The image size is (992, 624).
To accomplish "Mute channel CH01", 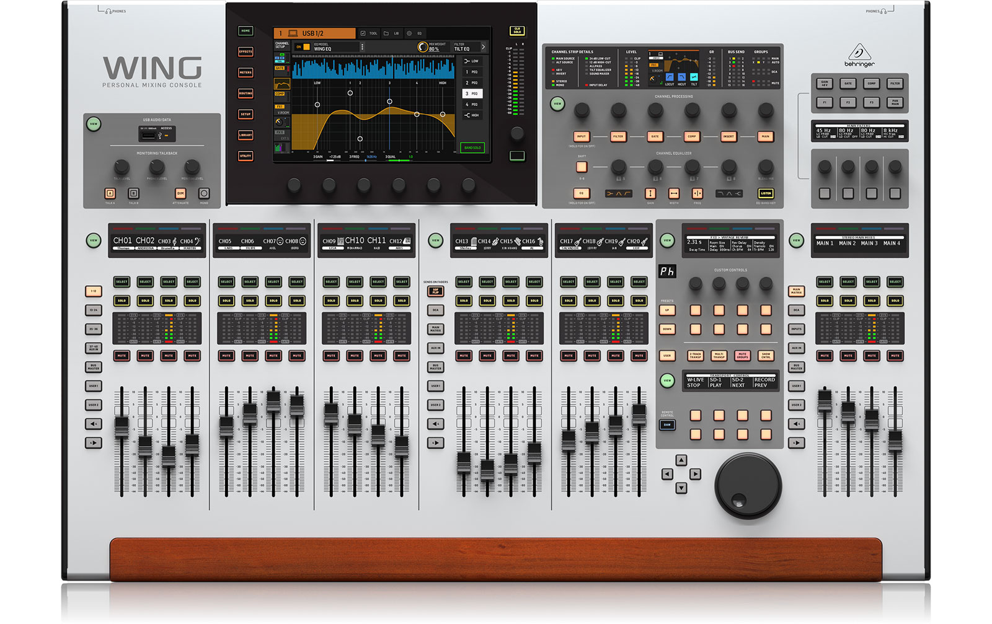I will point(122,356).
